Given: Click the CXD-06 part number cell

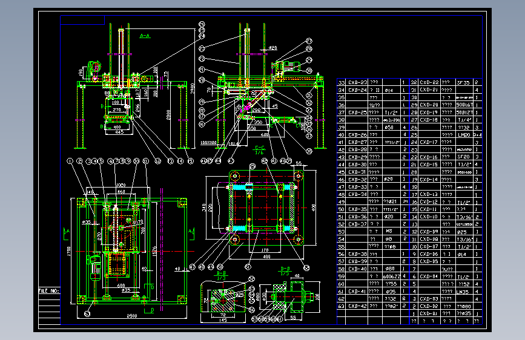Looking at the screenshot, I should (x=429, y=254).
